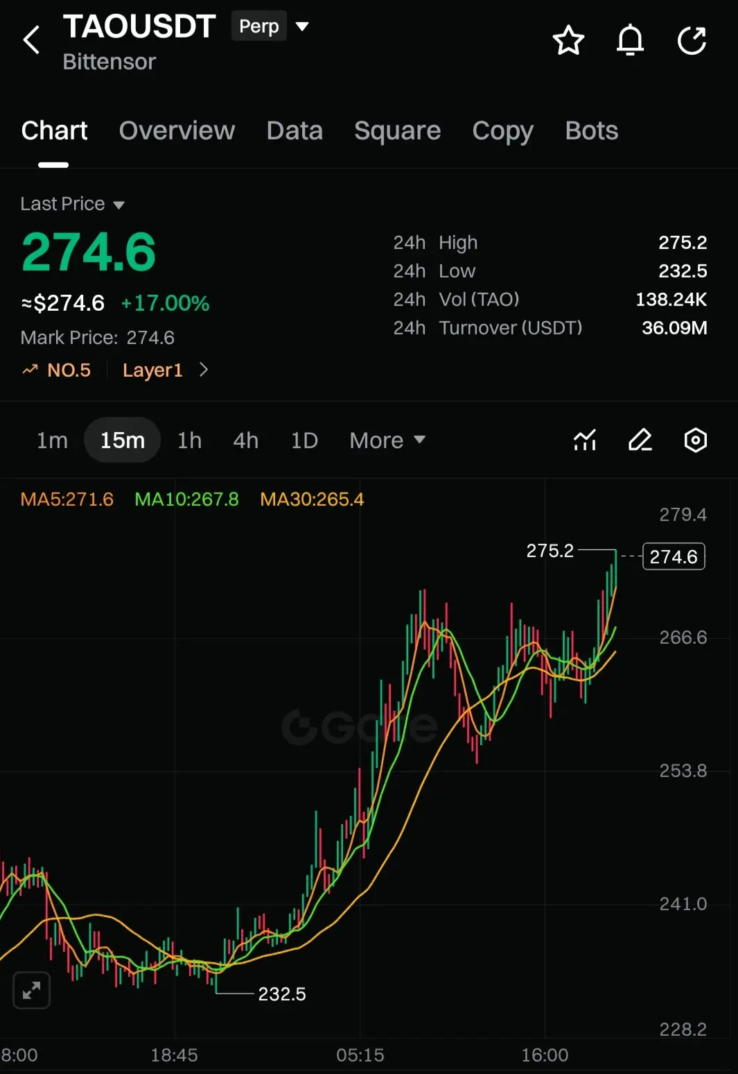Viewport: 738px width, 1074px height.
Task: Add TAOUSDT to favorites with star icon
Action: coord(568,40)
